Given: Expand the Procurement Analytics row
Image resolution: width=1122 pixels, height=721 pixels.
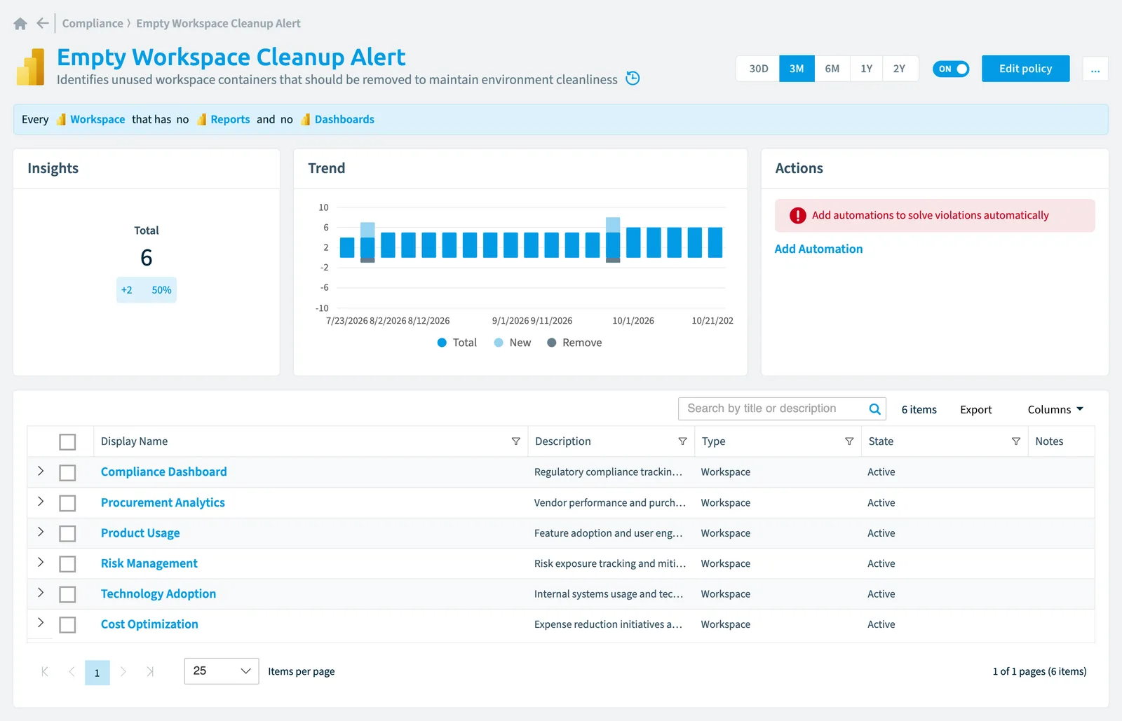Looking at the screenshot, I should coord(41,501).
